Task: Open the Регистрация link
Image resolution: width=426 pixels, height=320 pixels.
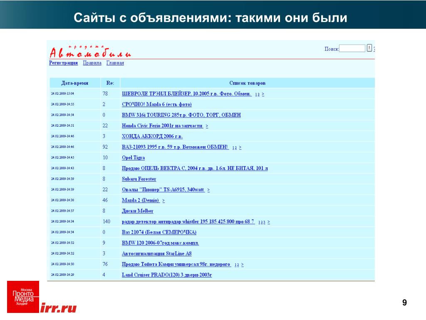Action: (x=63, y=63)
